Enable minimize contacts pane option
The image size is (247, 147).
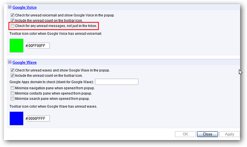[12, 93]
